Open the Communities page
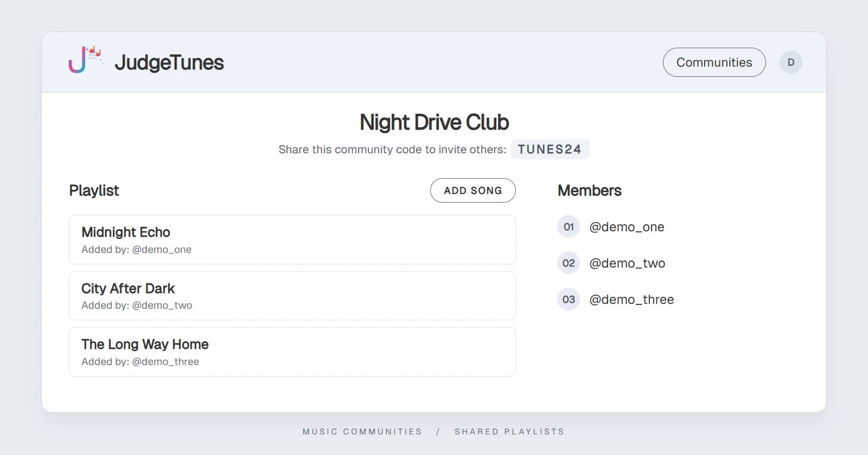This screenshot has height=455, width=868. click(x=714, y=62)
